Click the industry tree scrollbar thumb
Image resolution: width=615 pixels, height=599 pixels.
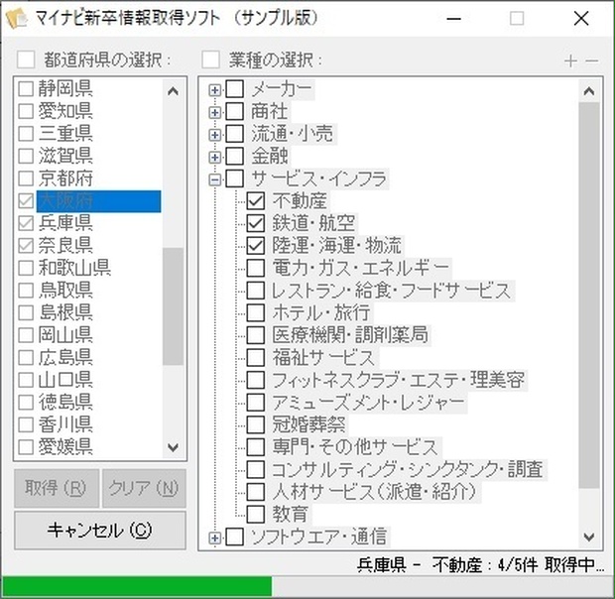pyautogui.click(x=589, y=296)
